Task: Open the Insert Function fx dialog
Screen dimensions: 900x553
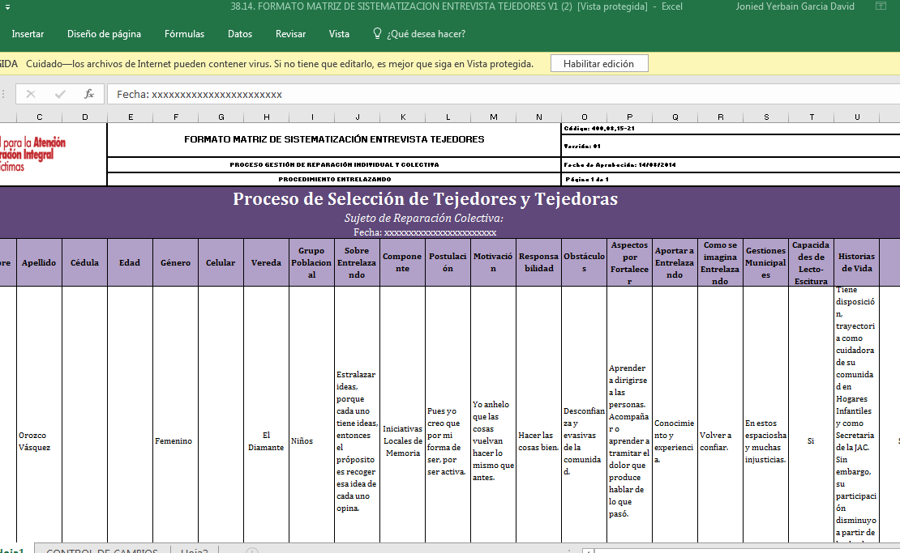Action: (x=89, y=94)
